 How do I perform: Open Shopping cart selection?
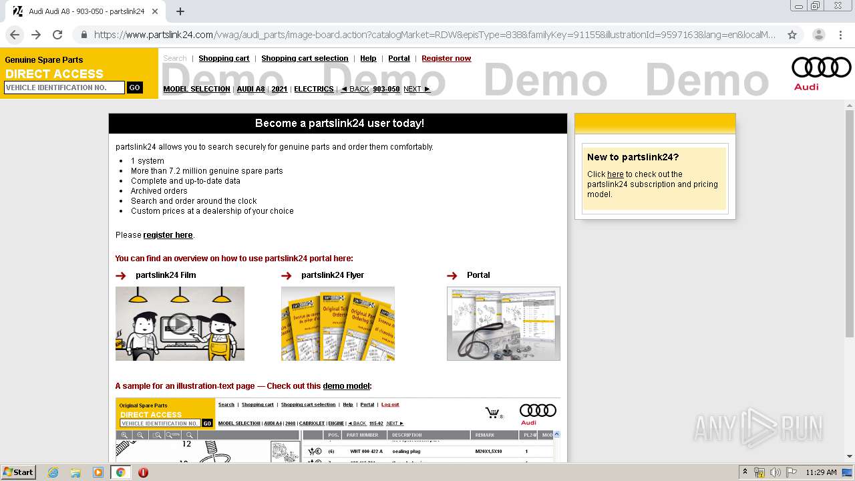305,58
